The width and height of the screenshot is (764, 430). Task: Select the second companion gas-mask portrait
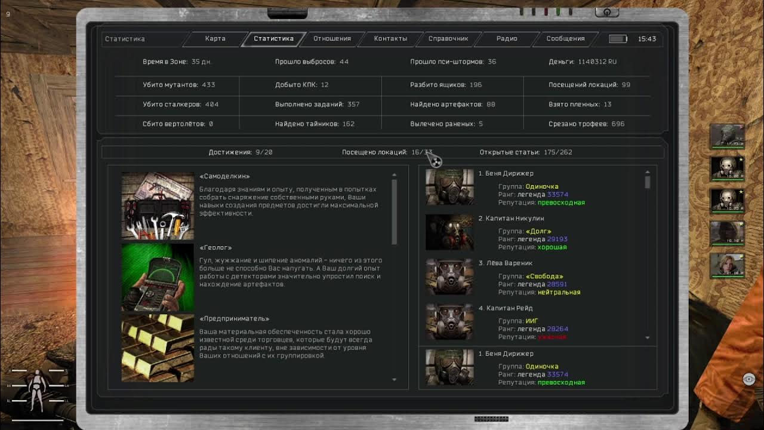[727, 168]
